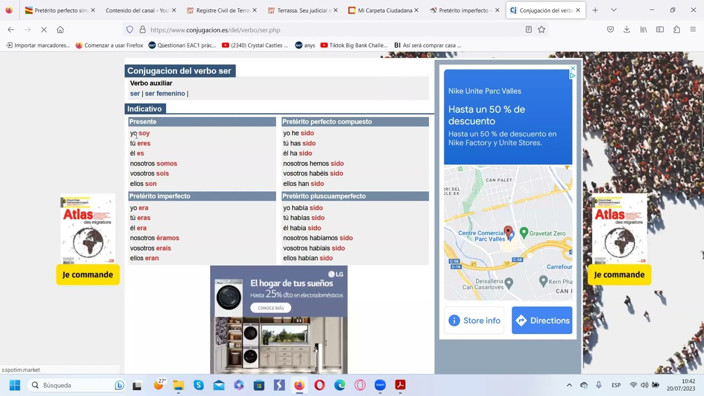Save the page to Pocket
704x396 pixels.
click(x=610, y=30)
